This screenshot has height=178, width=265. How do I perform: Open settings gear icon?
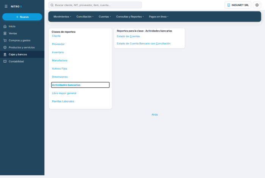pos(257,5)
